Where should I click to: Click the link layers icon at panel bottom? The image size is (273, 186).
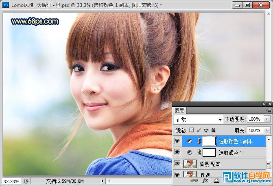click(x=194, y=180)
